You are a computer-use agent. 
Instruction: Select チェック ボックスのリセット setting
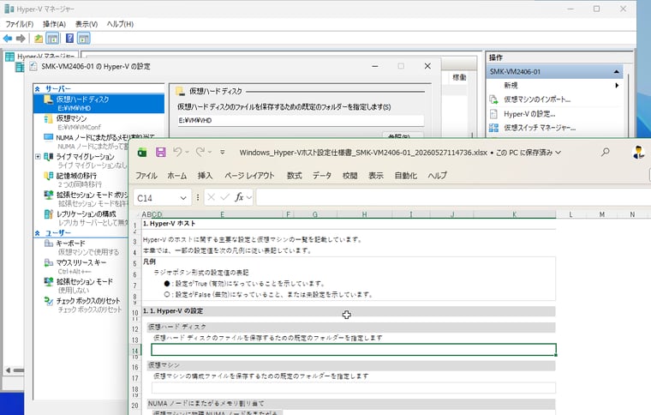pyautogui.click(x=88, y=301)
